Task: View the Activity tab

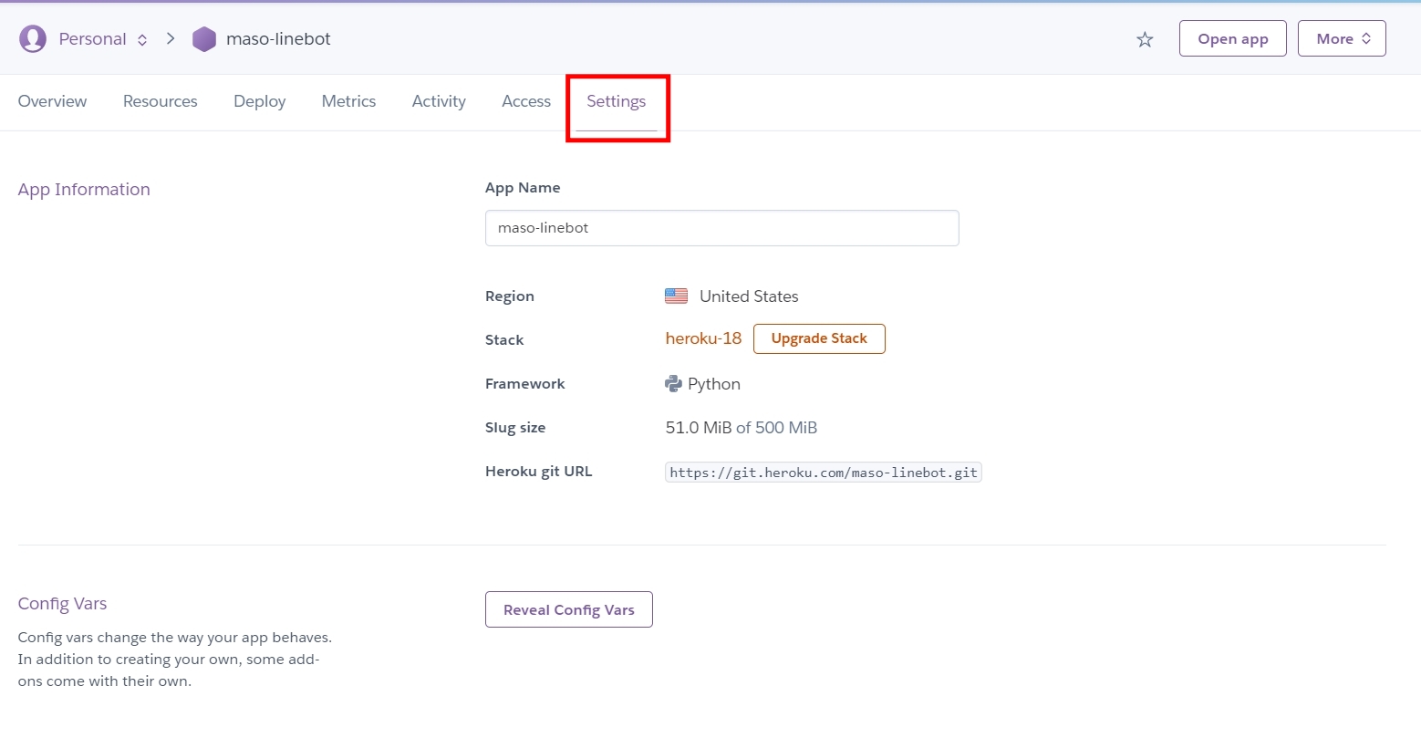Action: 439,101
